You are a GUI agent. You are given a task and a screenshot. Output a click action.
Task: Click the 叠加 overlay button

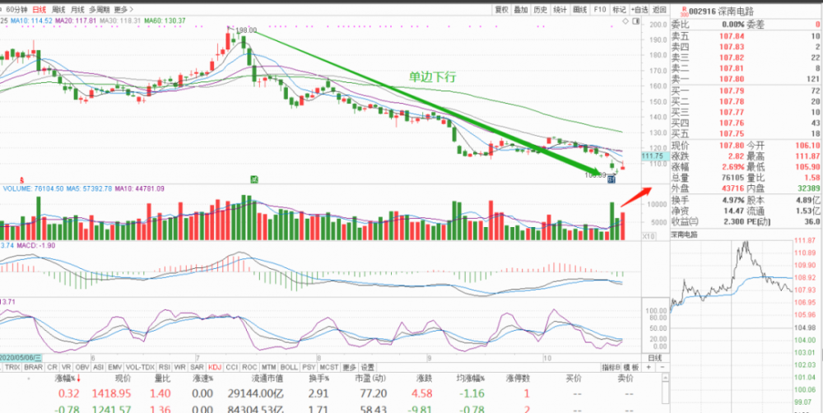point(521,9)
